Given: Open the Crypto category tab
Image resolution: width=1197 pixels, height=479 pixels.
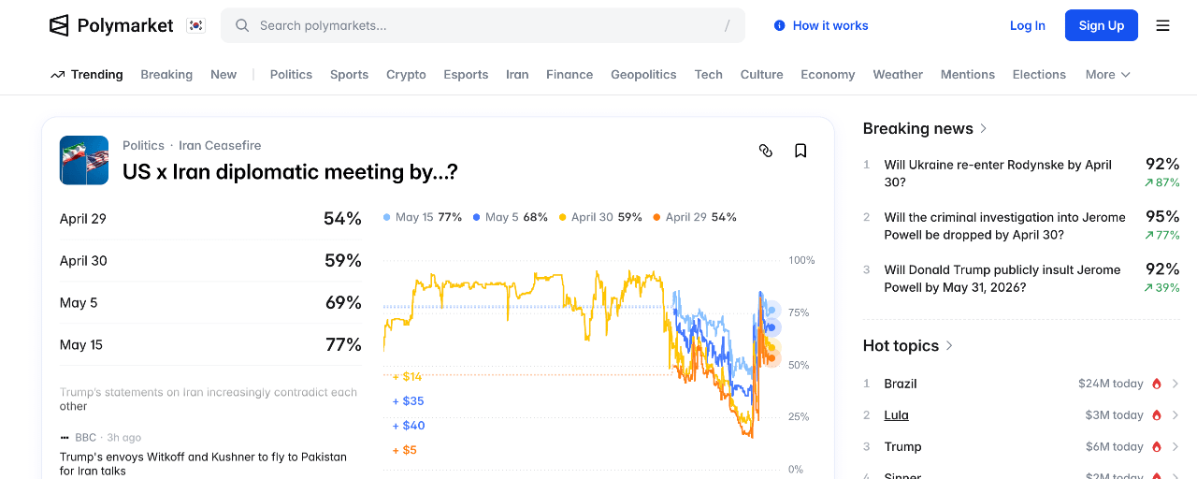Looking at the screenshot, I should click(x=406, y=75).
